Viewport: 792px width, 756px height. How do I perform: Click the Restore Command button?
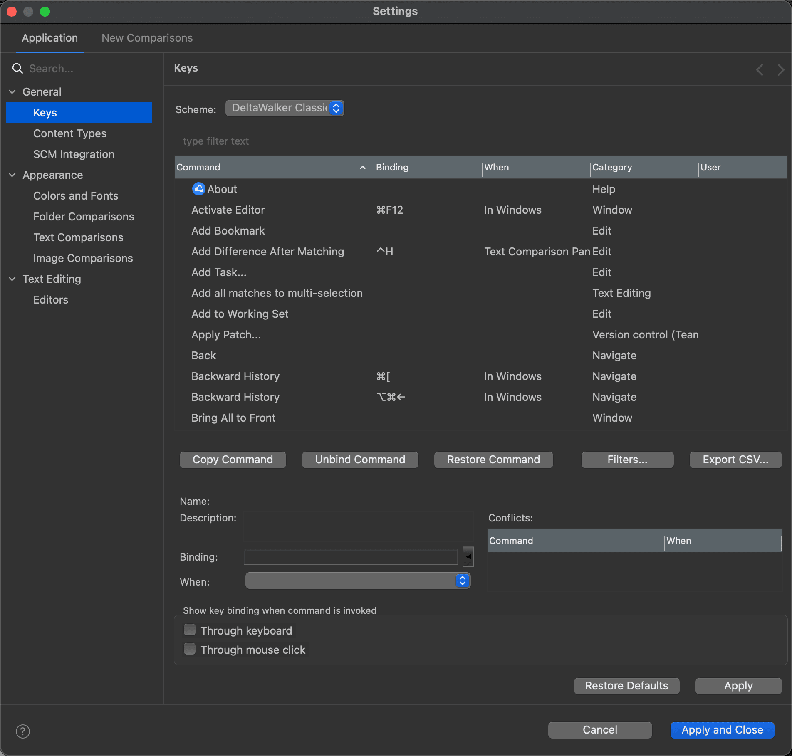(494, 460)
